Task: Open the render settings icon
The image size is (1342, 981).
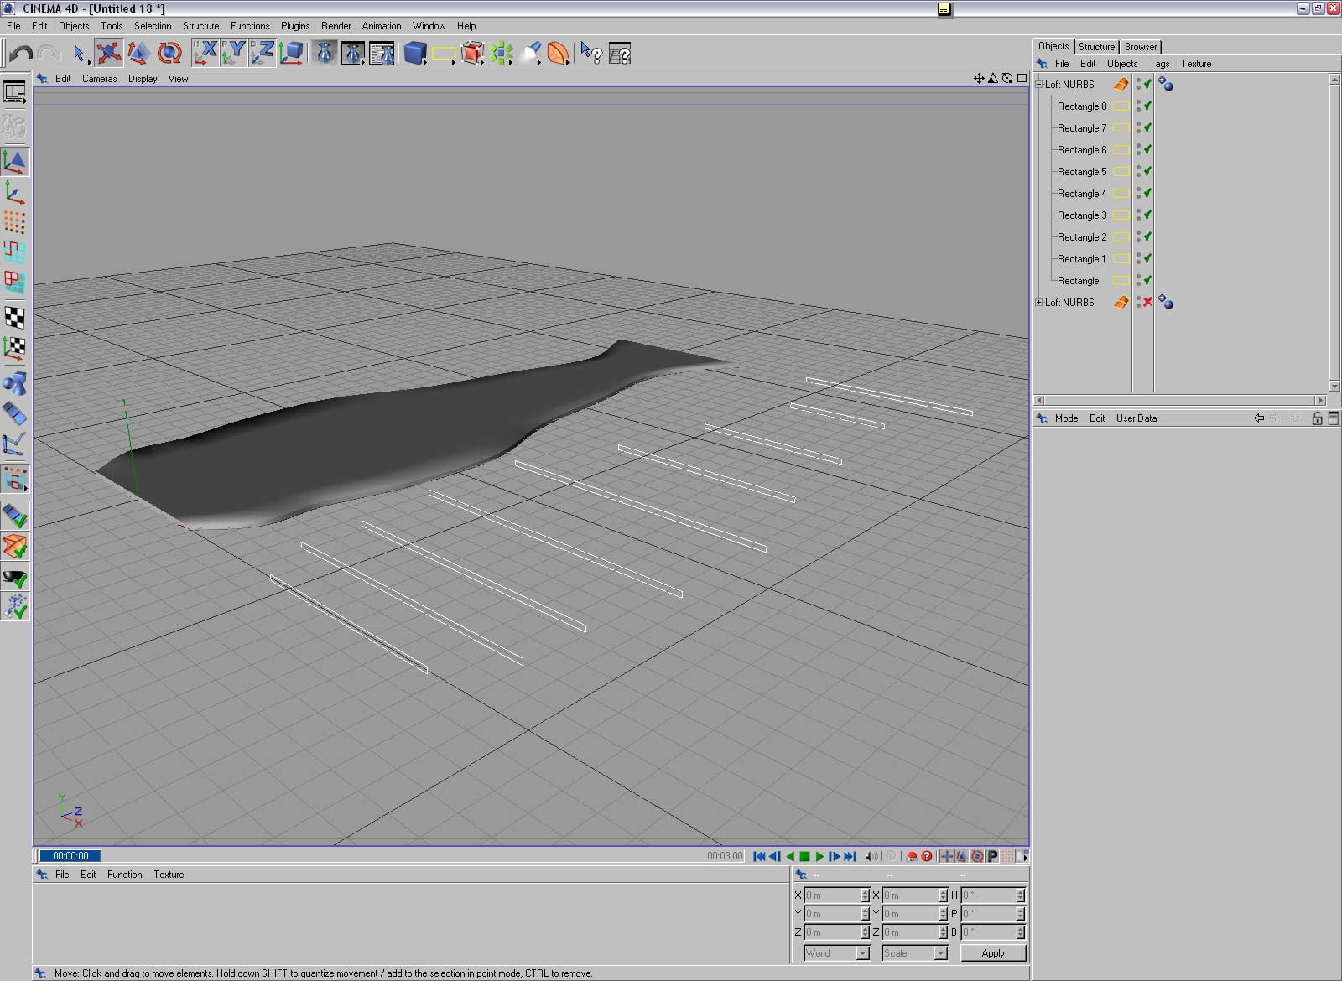Action: 382,54
